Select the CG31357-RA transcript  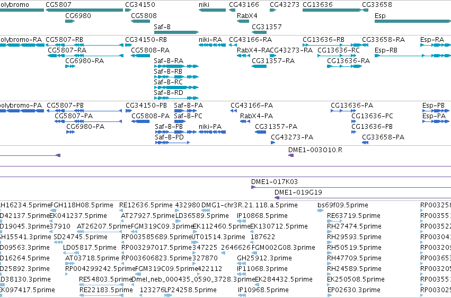259,66
